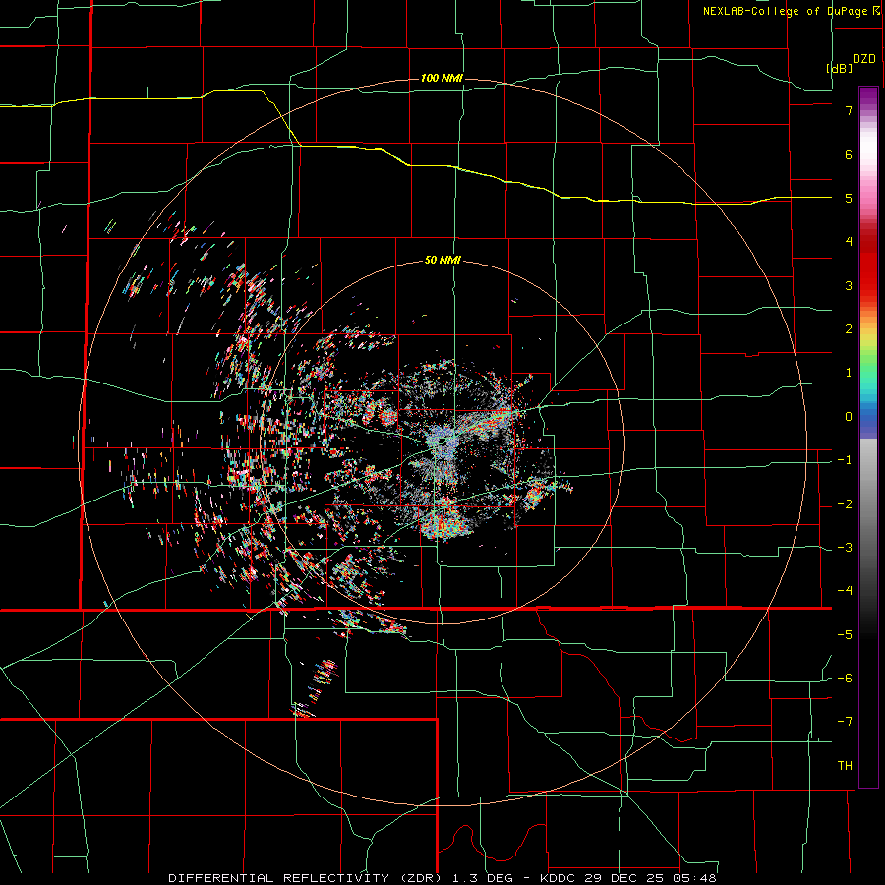Click the 1 value on the color scale
885x885 pixels.
[x=849, y=373]
